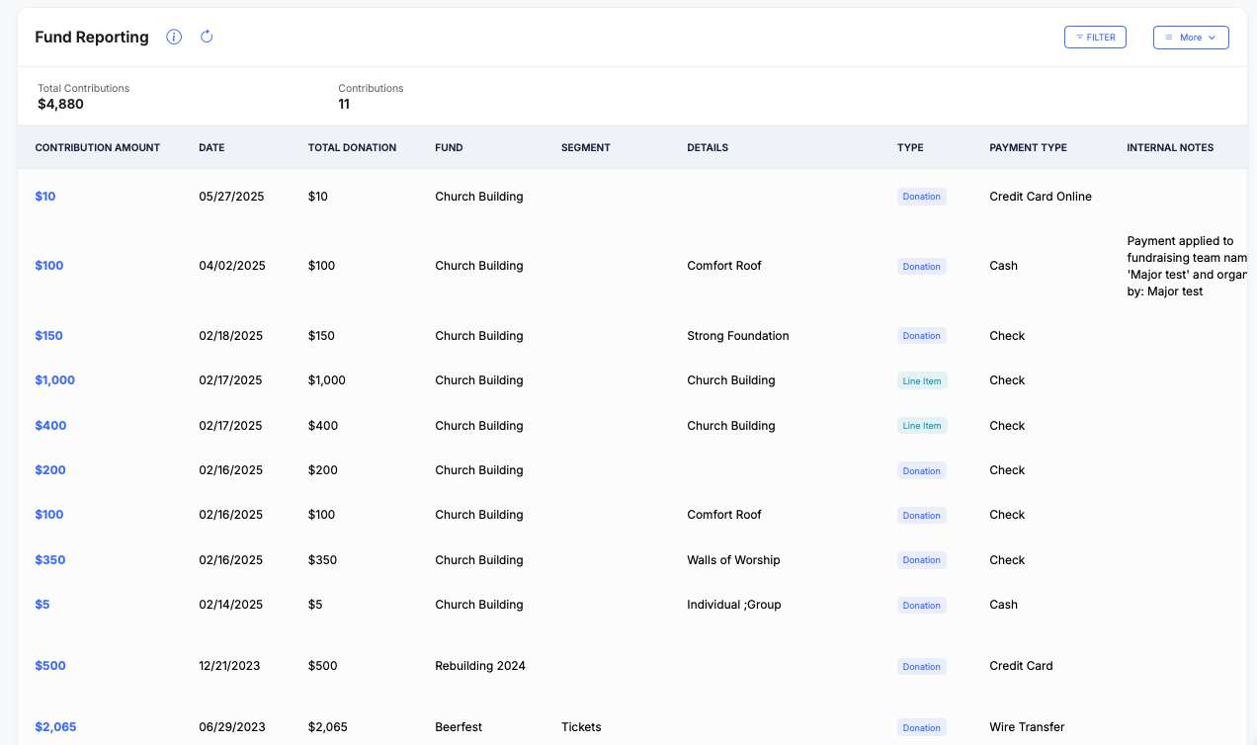Open the $400 contribution link
The image size is (1257, 745).
(x=50, y=426)
